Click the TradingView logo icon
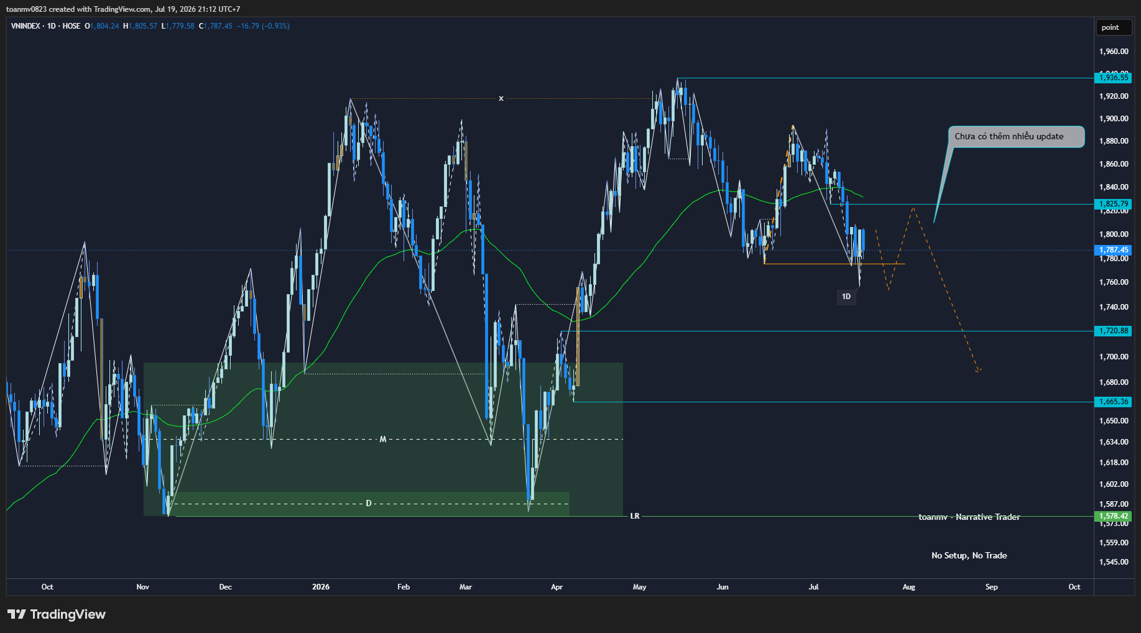This screenshot has width=1141, height=633. point(17,614)
